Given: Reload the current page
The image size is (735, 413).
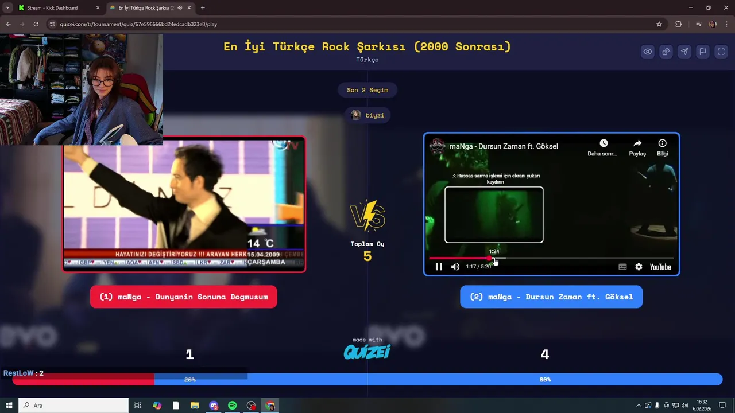Looking at the screenshot, I should (x=36, y=24).
